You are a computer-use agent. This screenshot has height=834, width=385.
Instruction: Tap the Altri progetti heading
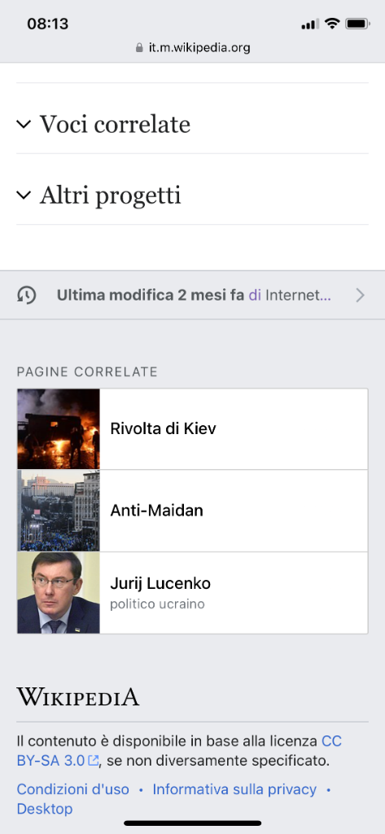coord(110,195)
